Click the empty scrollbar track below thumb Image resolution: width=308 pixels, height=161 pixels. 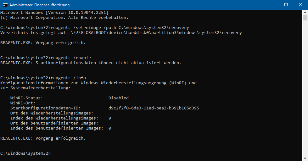[x=305, y=88]
